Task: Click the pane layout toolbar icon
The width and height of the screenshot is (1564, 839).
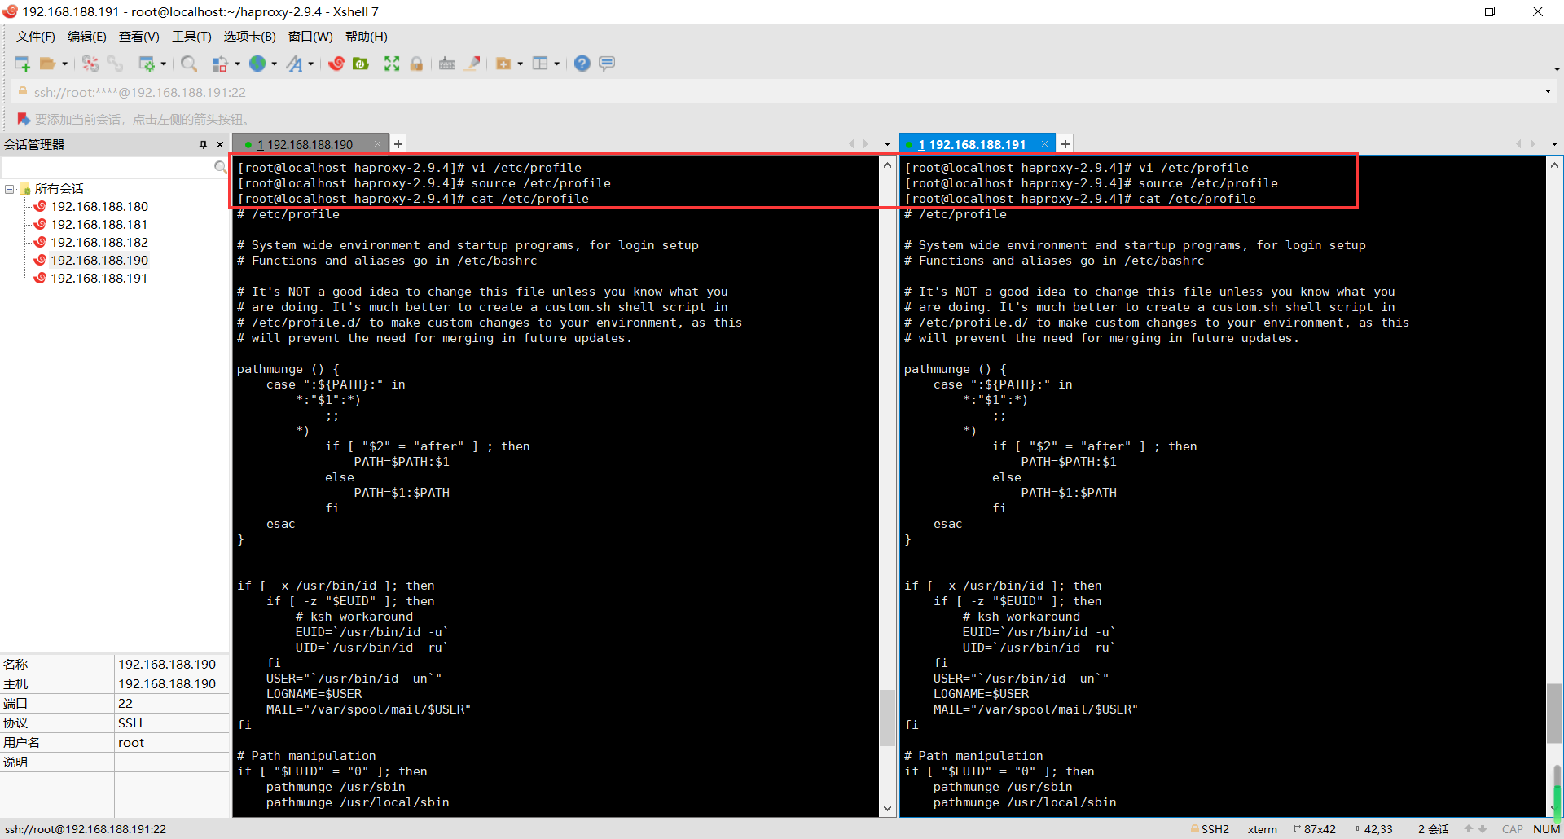Action: click(x=540, y=64)
